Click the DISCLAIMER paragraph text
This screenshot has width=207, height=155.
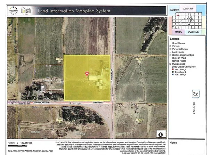tap(110, 148)
